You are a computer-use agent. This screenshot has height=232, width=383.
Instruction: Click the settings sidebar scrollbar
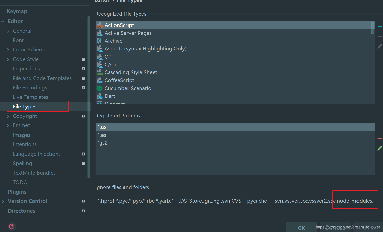click(x=89, y=97)
